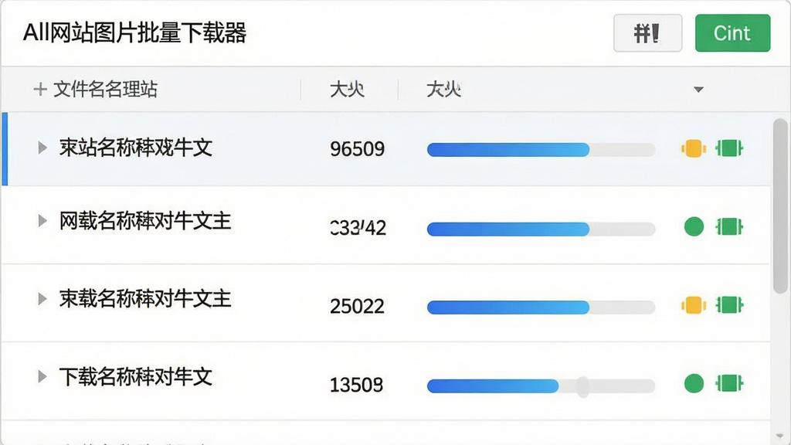791x445 pixels.
Task: Click the gray button next to Cint
Action: coord(648,32)
